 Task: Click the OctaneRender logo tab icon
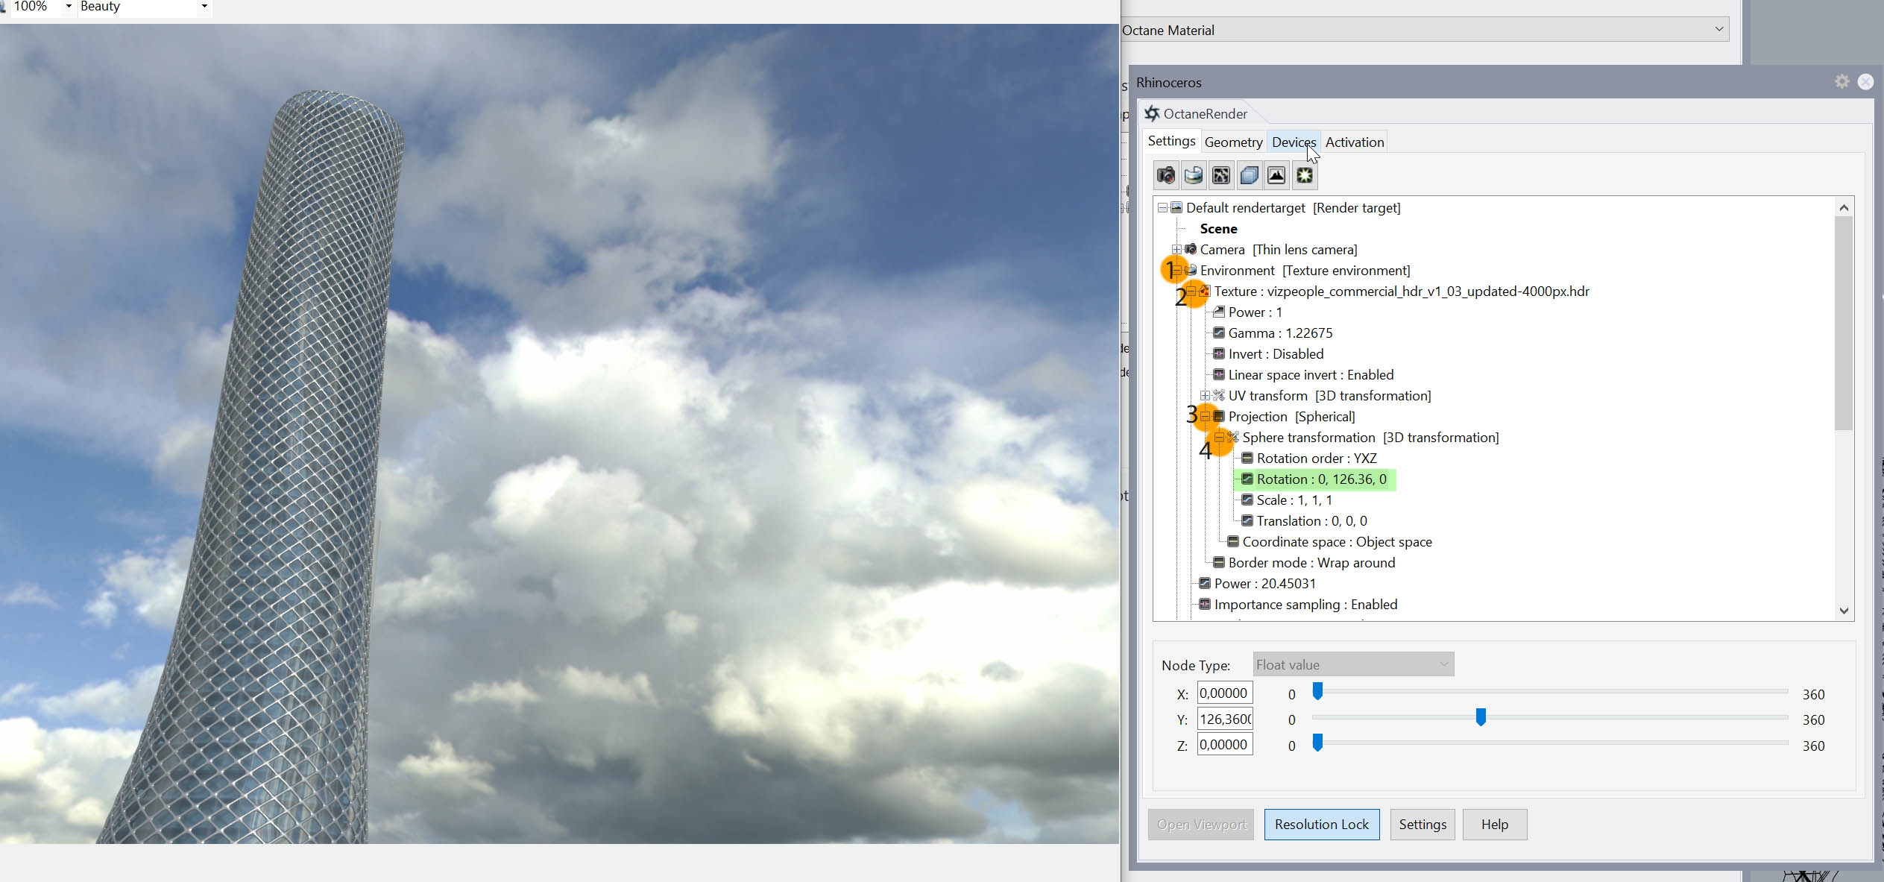click(1152, 113)
